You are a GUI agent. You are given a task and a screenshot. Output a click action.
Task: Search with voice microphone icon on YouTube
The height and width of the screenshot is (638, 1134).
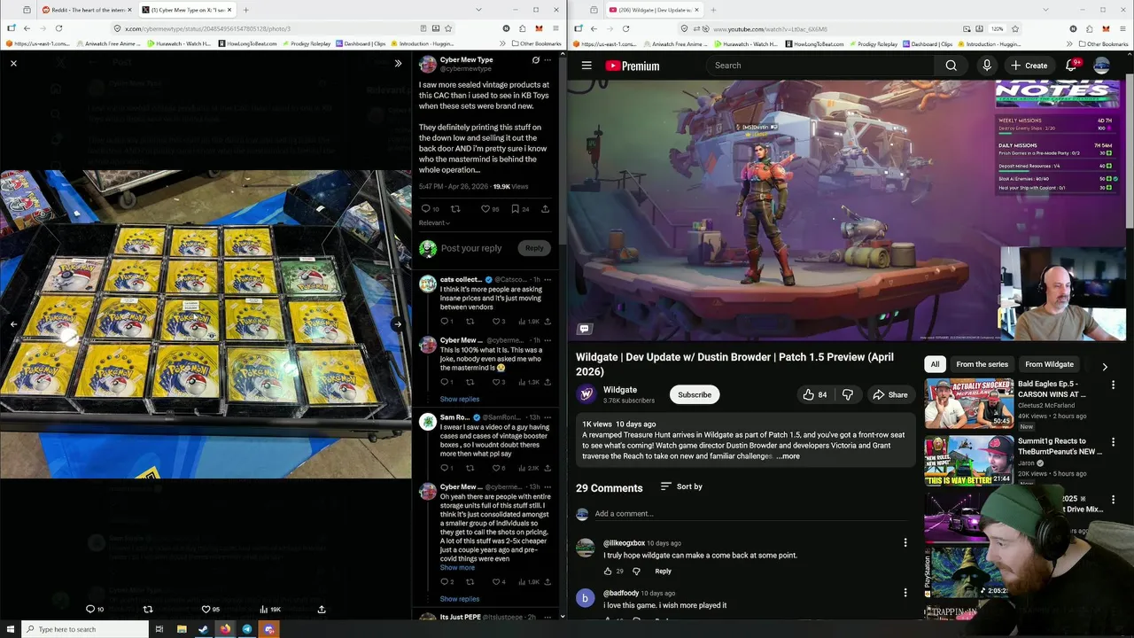point(987,66)
